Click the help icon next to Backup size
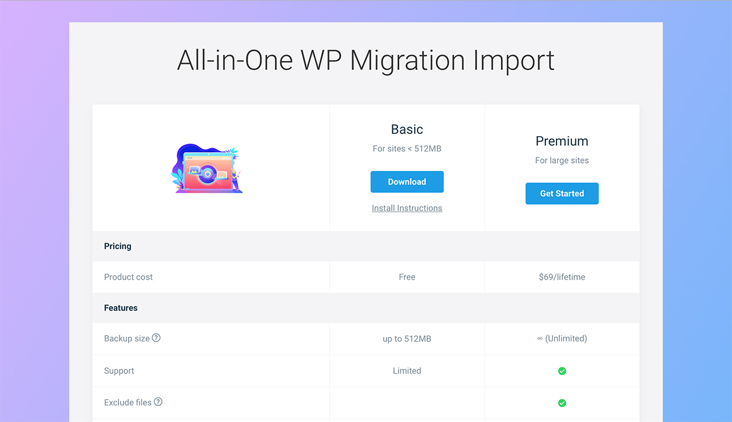Screen dimensions: 732x422 155,338
